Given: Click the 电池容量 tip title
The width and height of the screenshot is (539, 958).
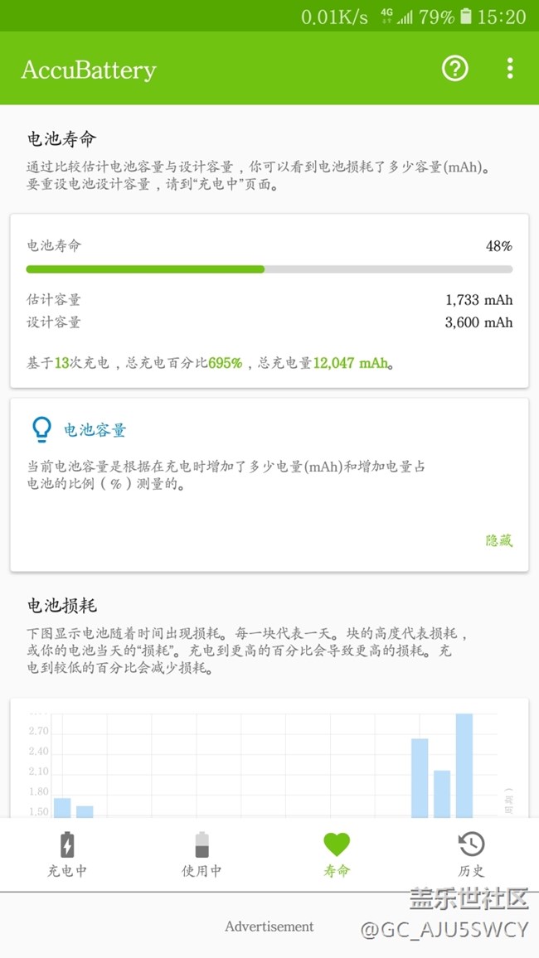Looking at the screenshot, I should 95,430.
